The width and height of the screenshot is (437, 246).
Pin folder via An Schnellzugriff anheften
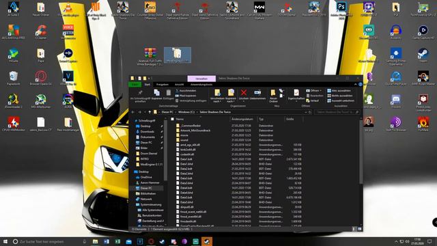point(140,96)
